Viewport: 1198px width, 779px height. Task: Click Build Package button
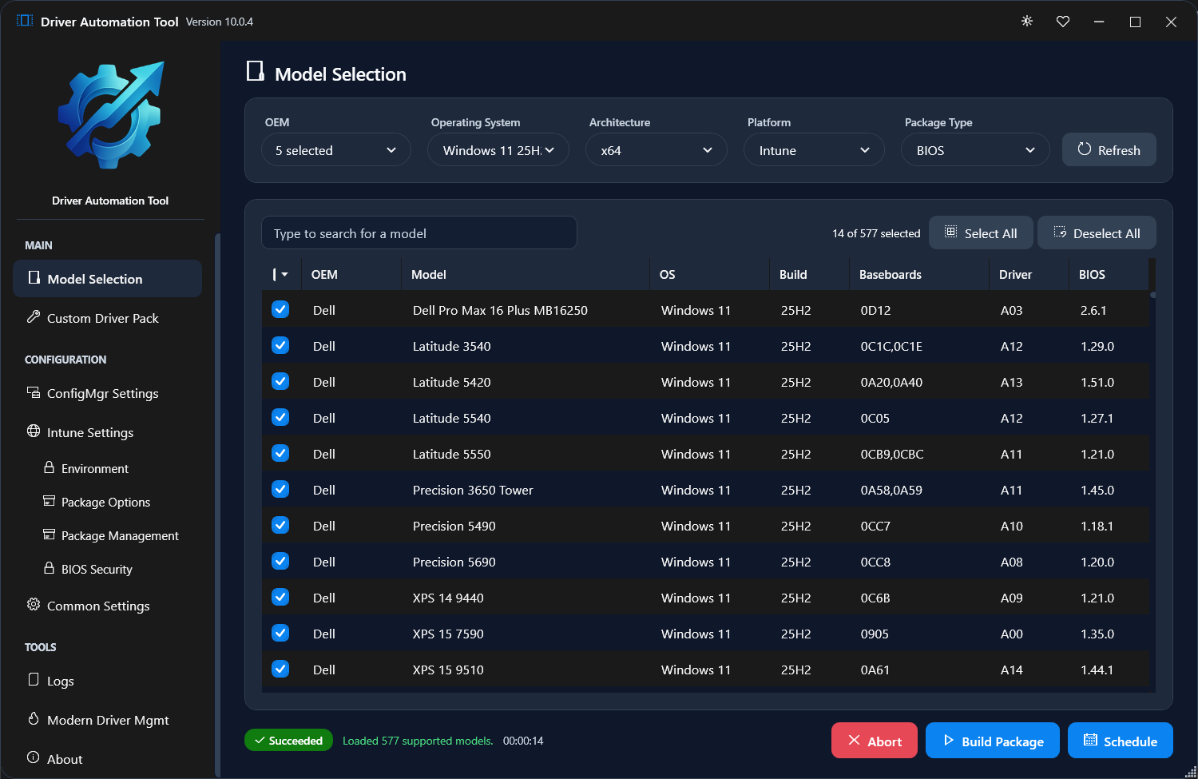point(993,741)
